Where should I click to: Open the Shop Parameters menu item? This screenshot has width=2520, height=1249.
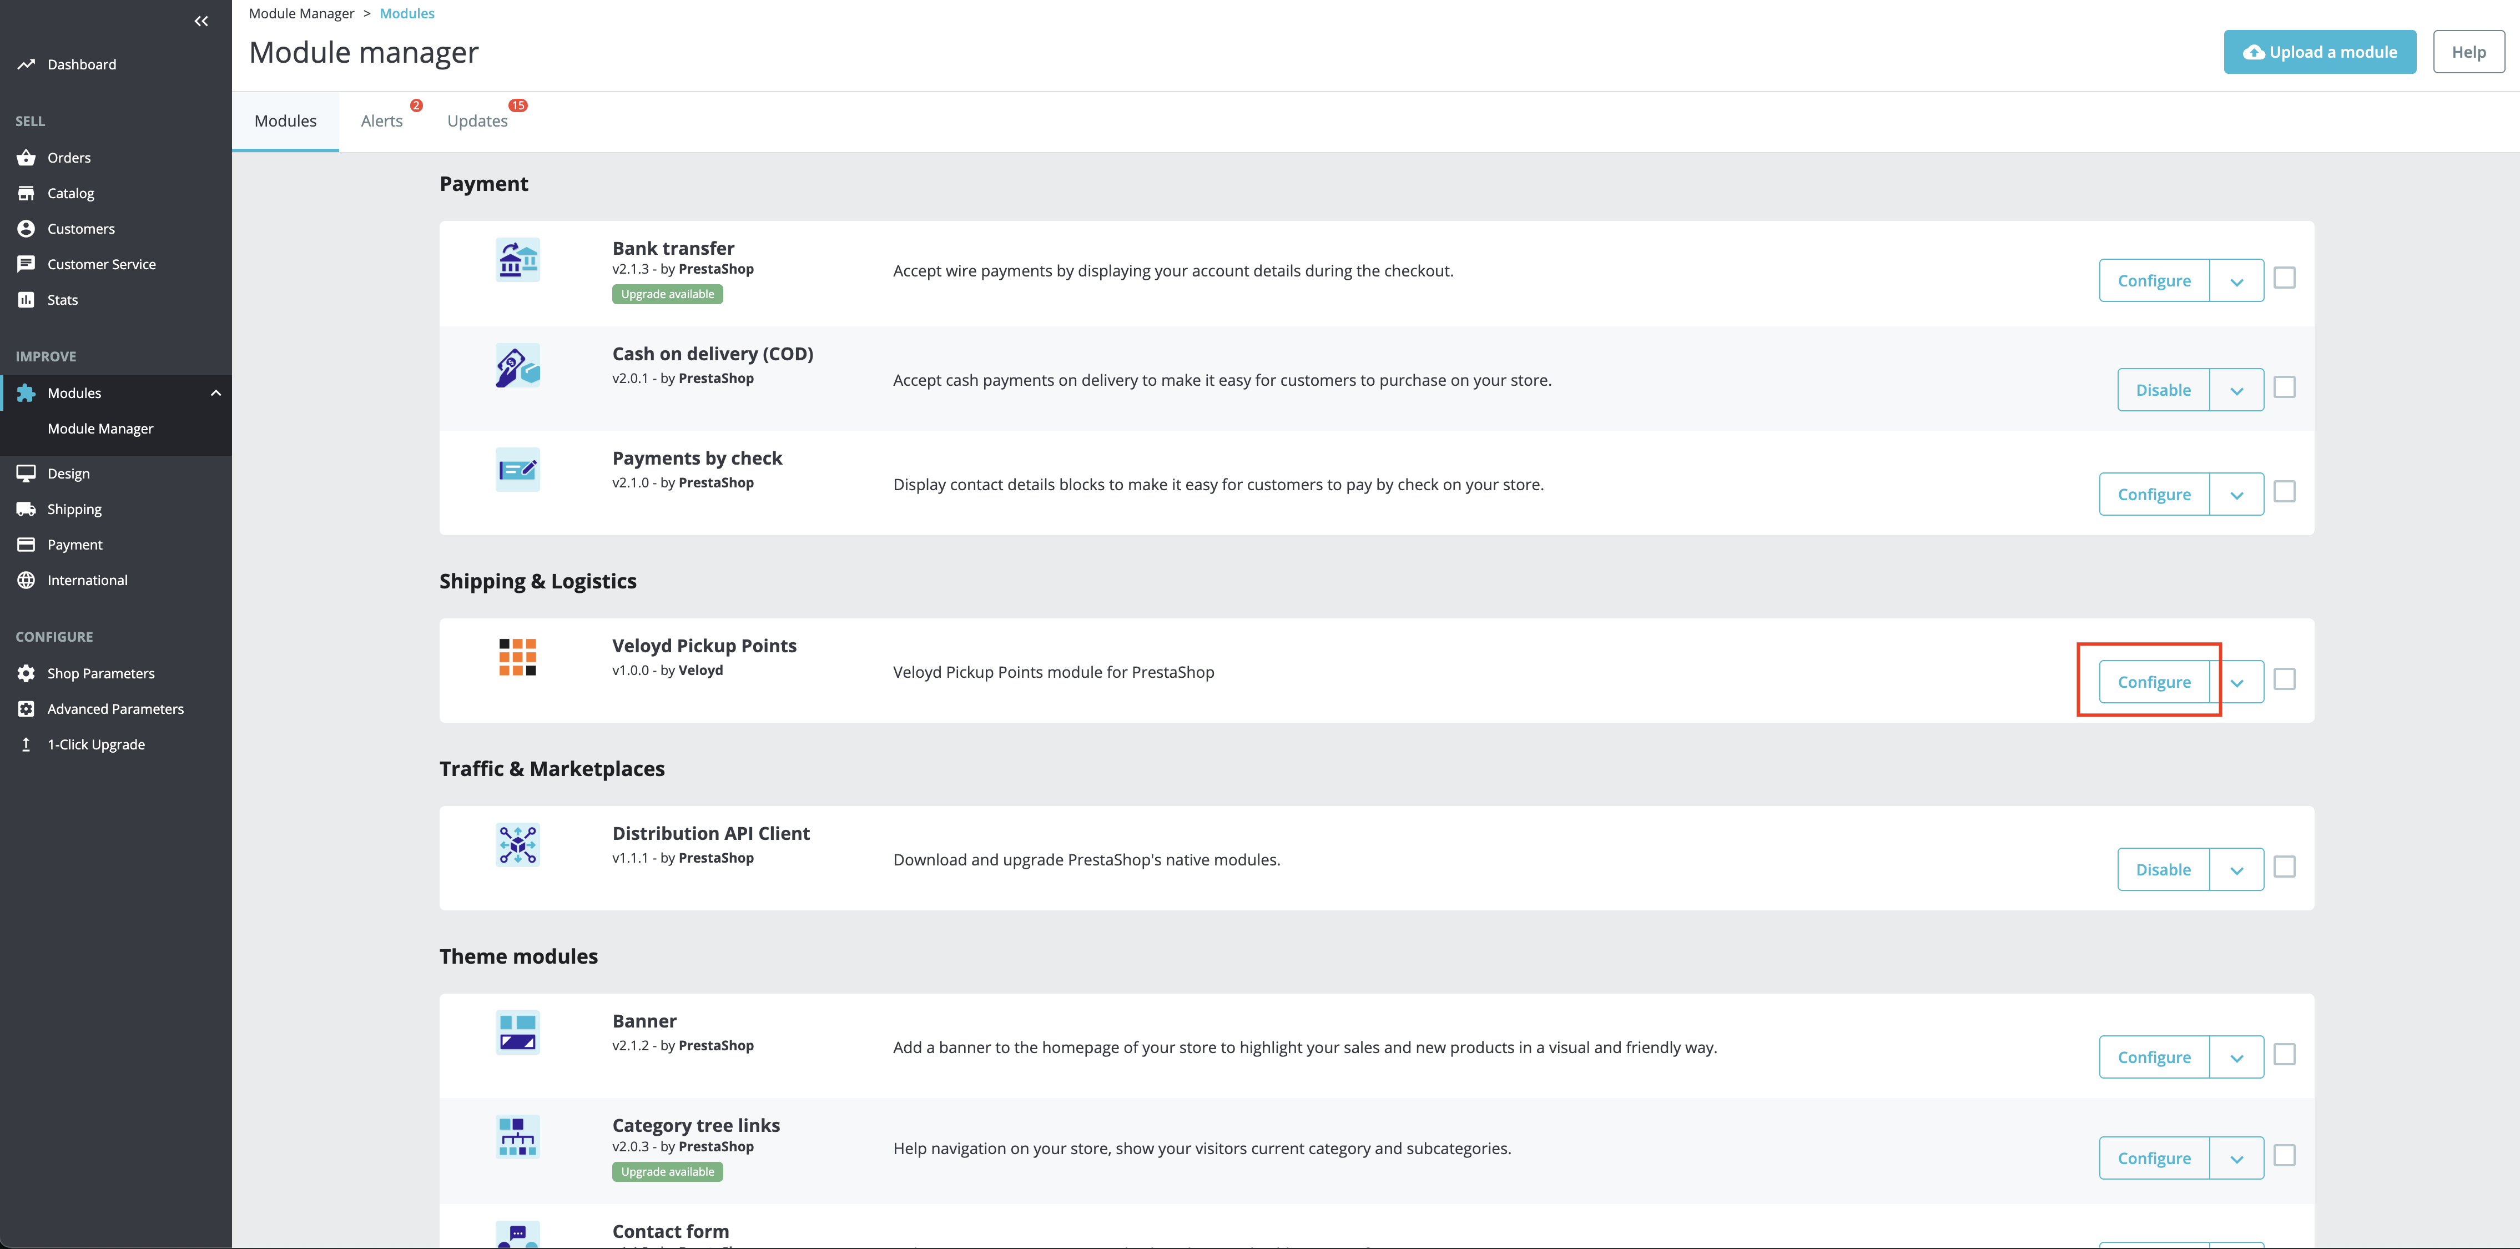pyautogui.click(x=115, y=673)
